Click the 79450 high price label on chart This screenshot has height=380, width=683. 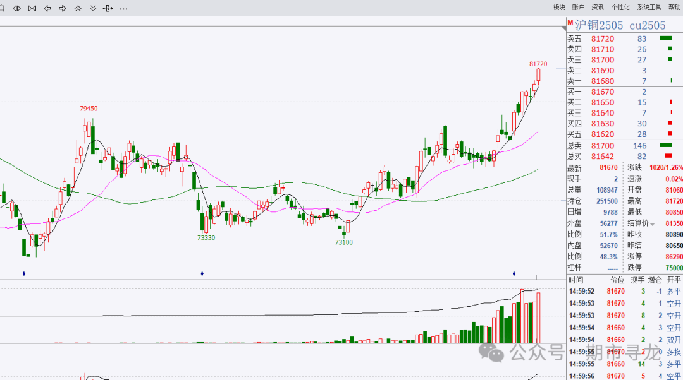[89, 109]
